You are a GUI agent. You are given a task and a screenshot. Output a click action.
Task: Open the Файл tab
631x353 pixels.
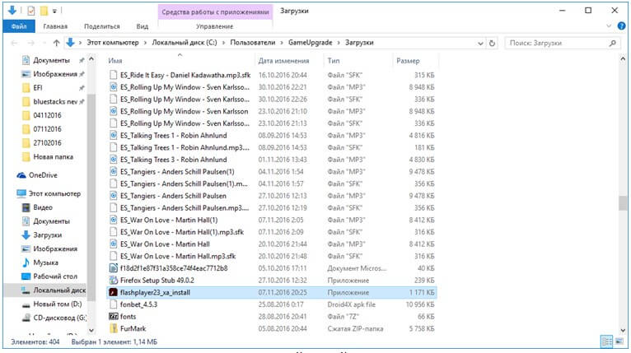[x=17, y=26]
